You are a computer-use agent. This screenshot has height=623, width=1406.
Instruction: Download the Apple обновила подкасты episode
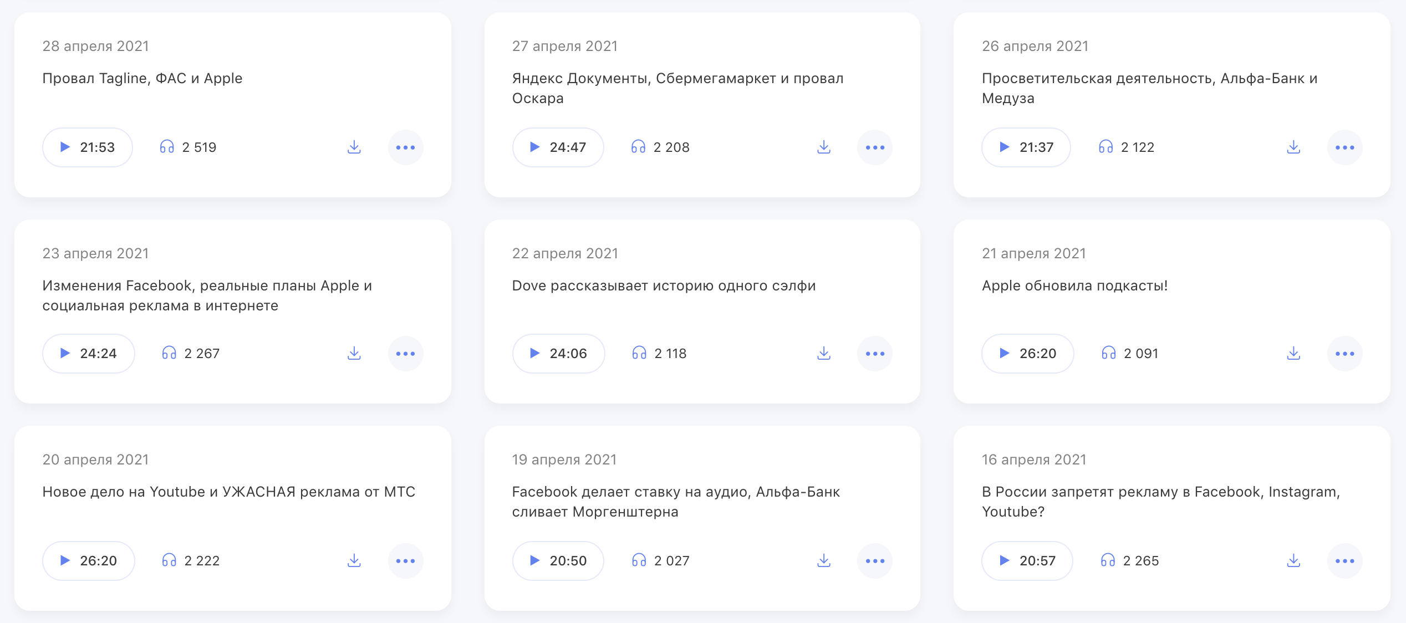[1293, 354]
